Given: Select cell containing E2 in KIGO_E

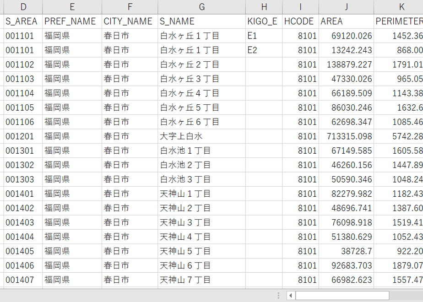Looking at the screenshot, I should coord(264,50).
